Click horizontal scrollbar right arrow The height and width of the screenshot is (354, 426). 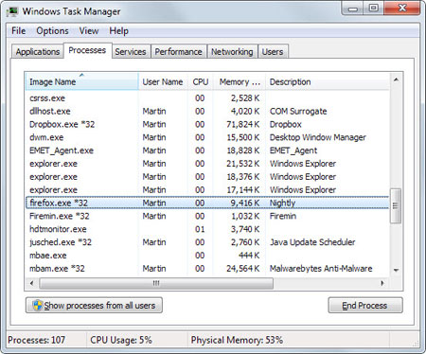coord(382,283)
